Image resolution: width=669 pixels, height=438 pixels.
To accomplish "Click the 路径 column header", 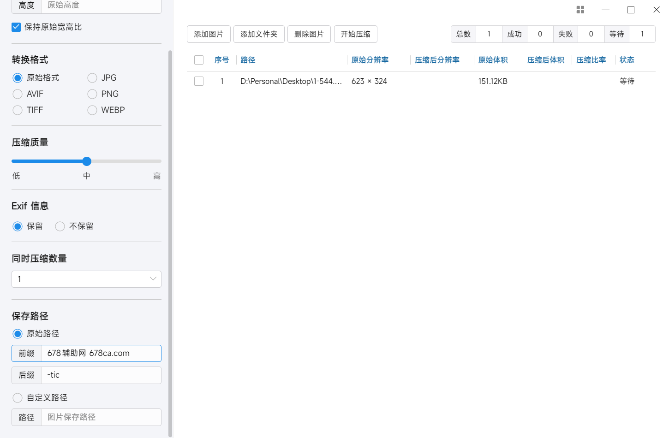I will click(x=248, y=60).
